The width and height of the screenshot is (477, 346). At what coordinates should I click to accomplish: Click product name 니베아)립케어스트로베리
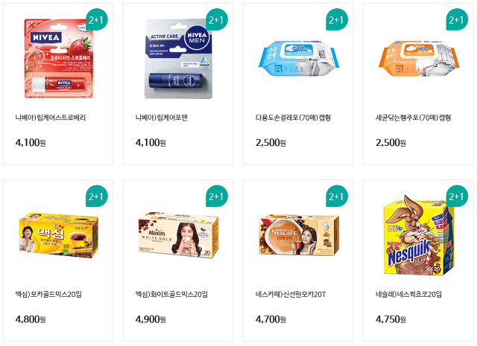tap(51, 118)
